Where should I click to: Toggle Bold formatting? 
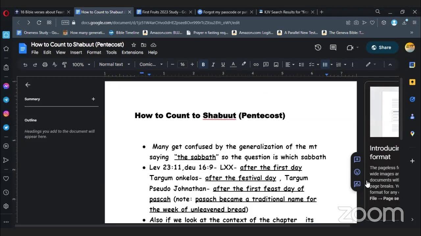(203, 65)
